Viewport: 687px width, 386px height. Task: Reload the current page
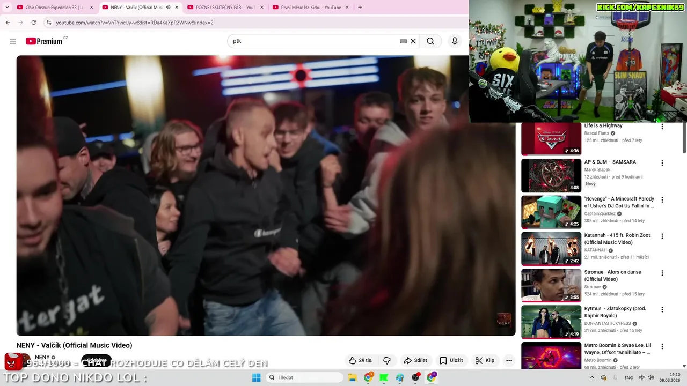pyautogui.click(x=33, y=23)
